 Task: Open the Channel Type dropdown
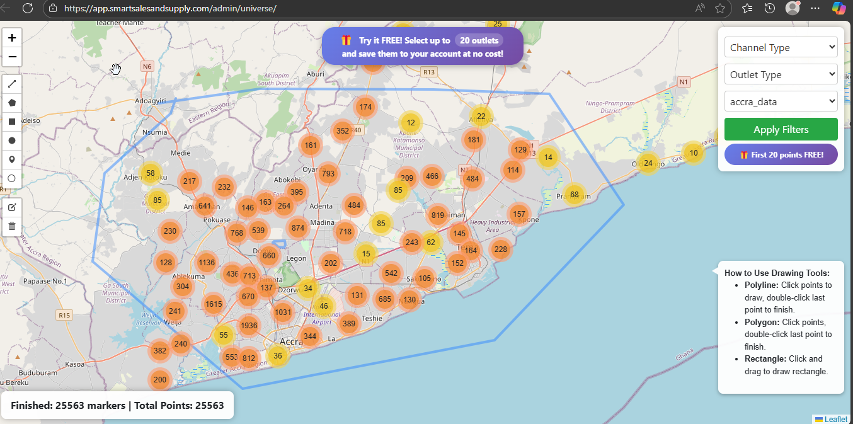click(781, 47)
